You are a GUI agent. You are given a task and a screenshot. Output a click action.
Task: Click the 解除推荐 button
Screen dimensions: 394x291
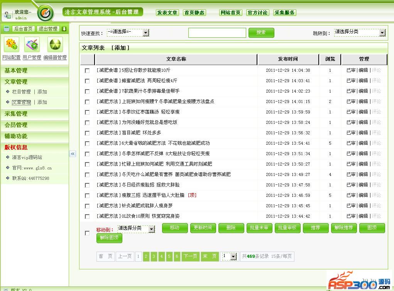pyautogui.click(x=344, y=228)
